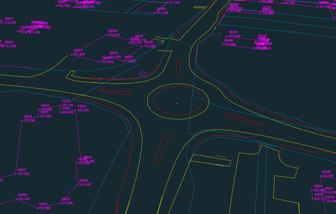336x214 pixels.
Task: Click origin marker inside roundabout centre
Action: click(177, 103)
